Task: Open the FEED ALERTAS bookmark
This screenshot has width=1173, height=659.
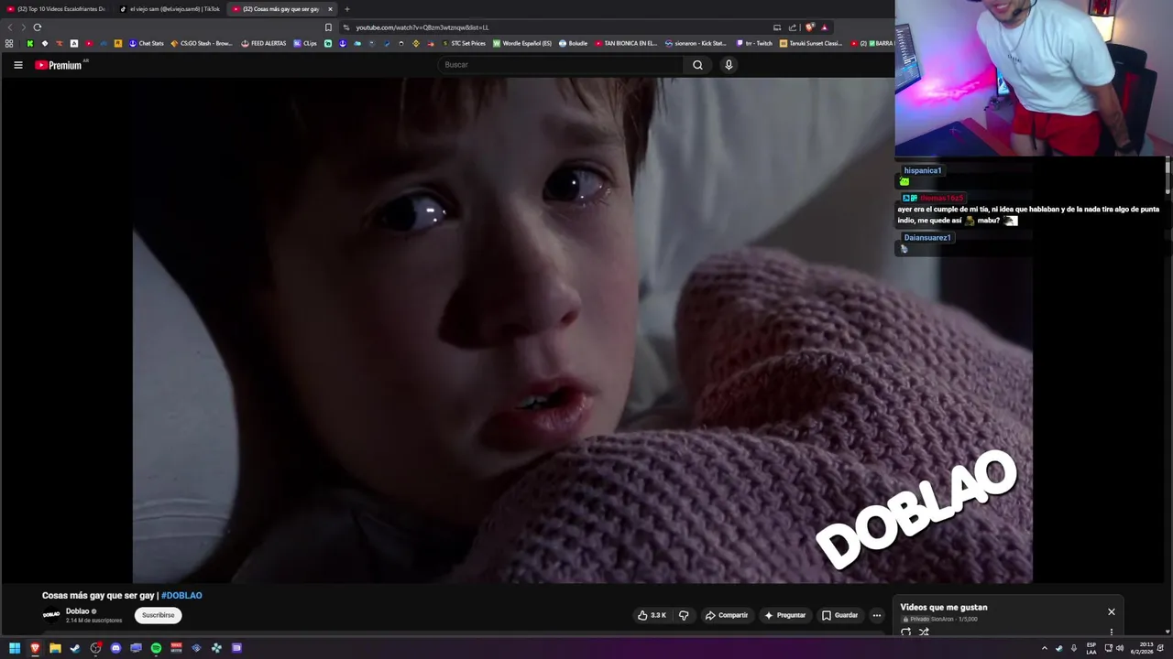Action: click(264, 43)
